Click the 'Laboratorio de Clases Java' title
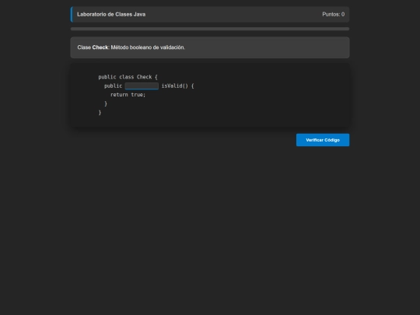The image size is (420, 315). 111,15
